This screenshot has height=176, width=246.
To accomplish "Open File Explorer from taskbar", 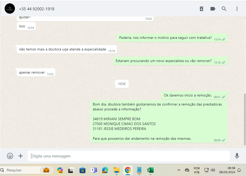I will coord(117,170).
